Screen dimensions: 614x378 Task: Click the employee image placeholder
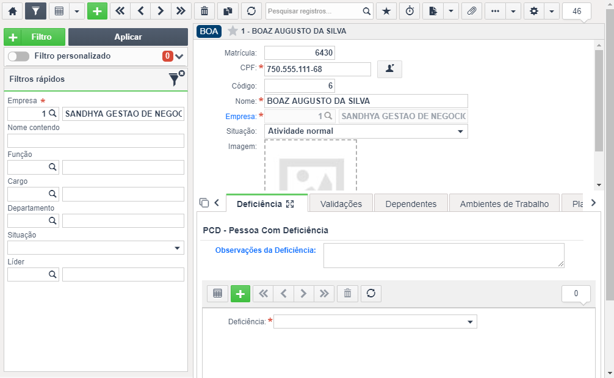click(311, 165)
